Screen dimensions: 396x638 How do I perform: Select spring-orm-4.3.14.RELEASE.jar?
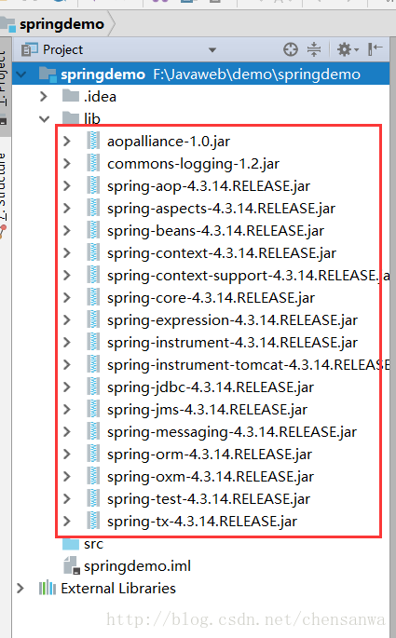(210, 455)
